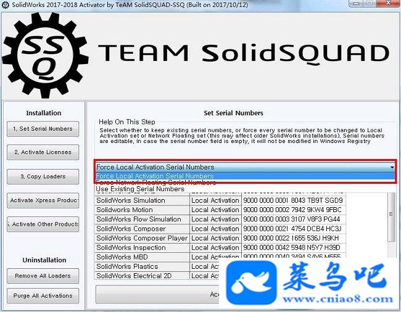Click Remove All Loaders button
Screen dimensions: 401x312
pyautogui.click(x=43, y=276)
